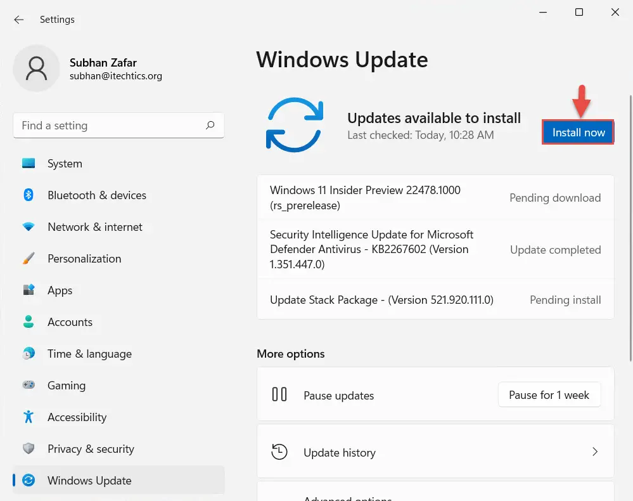Click the Subhan Zafar account name
Viewport: 633px width, 501px height.
coord(103,63)
